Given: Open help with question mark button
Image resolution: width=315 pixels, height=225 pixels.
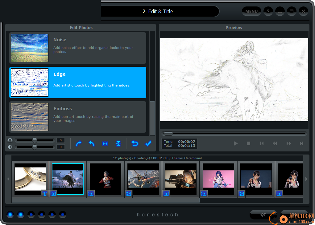Looking at the screenshot, I should point(268,11).
